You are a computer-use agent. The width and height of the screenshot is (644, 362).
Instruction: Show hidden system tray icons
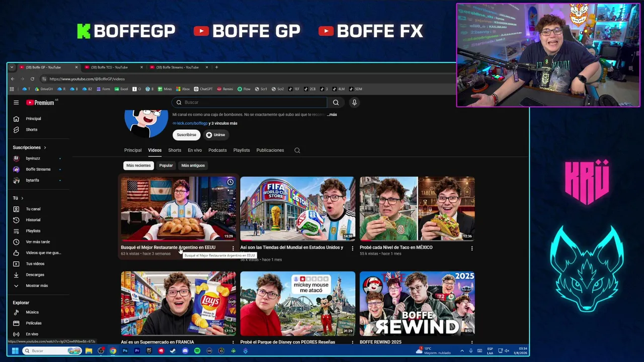462,351
